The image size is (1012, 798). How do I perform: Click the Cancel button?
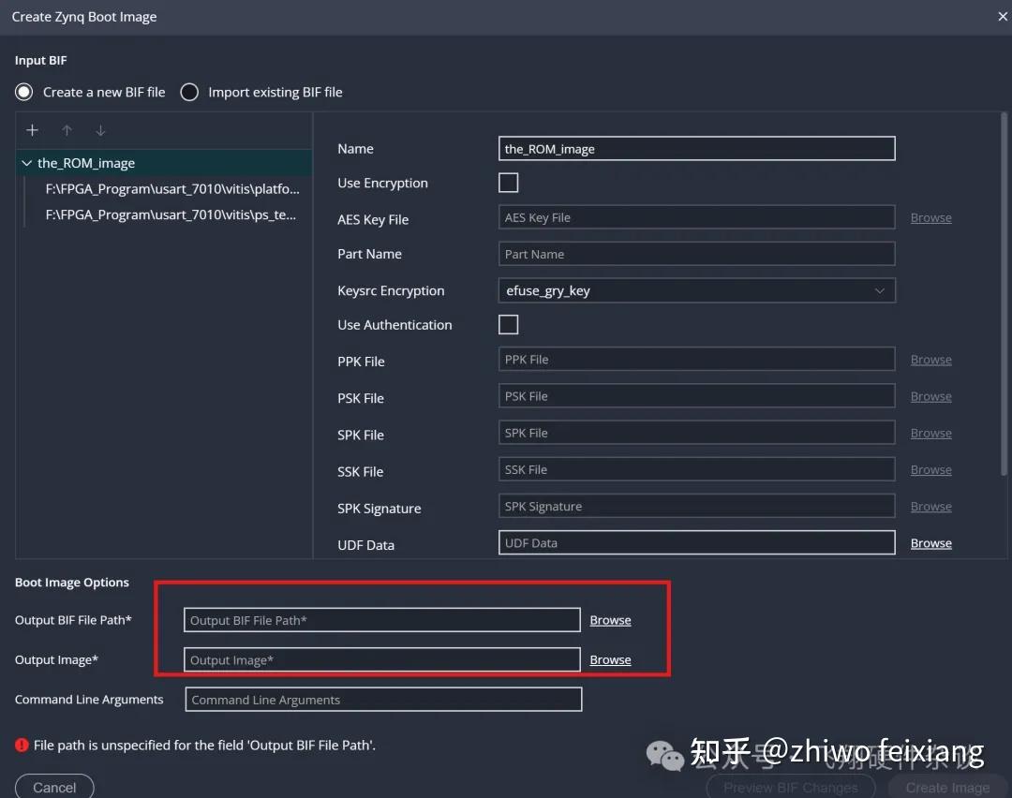[x=53, y=787]
